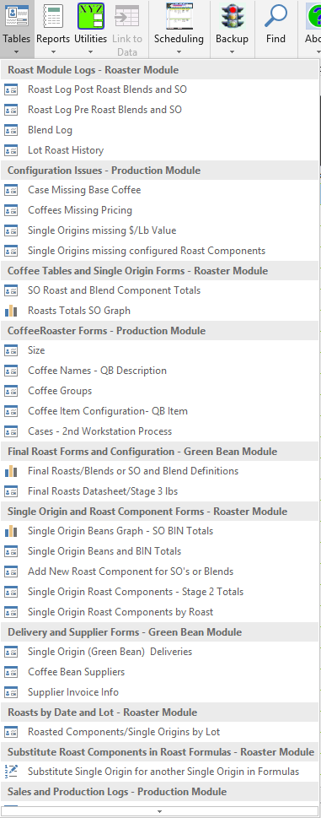Click the Tables ribbon icon
321x818 pixels.
coord(16,15)
